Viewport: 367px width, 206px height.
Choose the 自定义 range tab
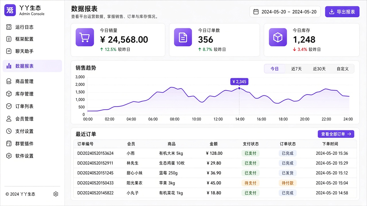coord(343,69)
